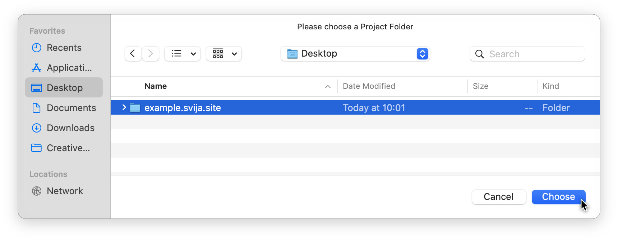
Task: Expand the example.svija.site folder disclosure arrow
Action: (x=124, y=107)
